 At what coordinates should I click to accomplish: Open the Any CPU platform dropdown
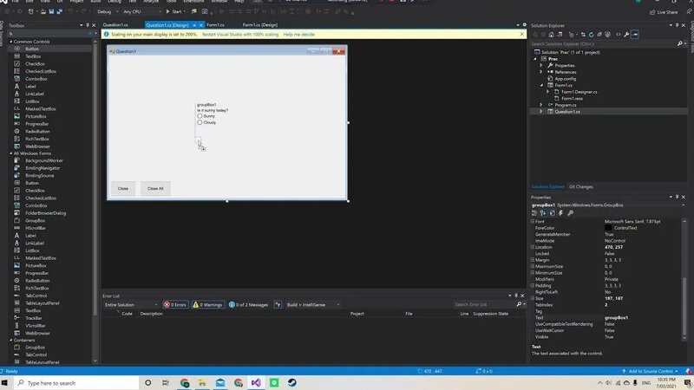tap(141, 11)
